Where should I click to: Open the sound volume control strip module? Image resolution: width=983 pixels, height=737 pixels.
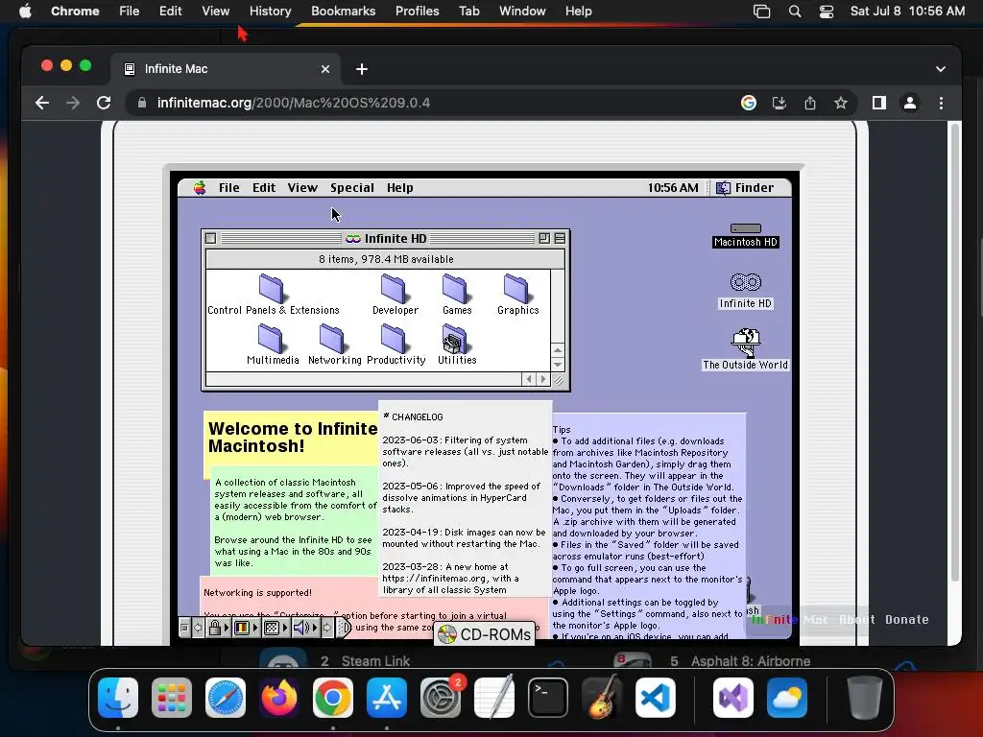pyautogui.click(x=304, y=627)
